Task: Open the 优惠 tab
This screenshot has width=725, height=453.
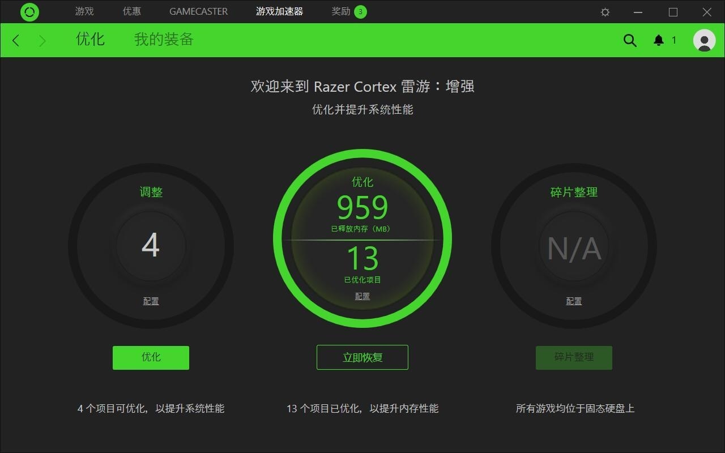Action: click(132, 11)
